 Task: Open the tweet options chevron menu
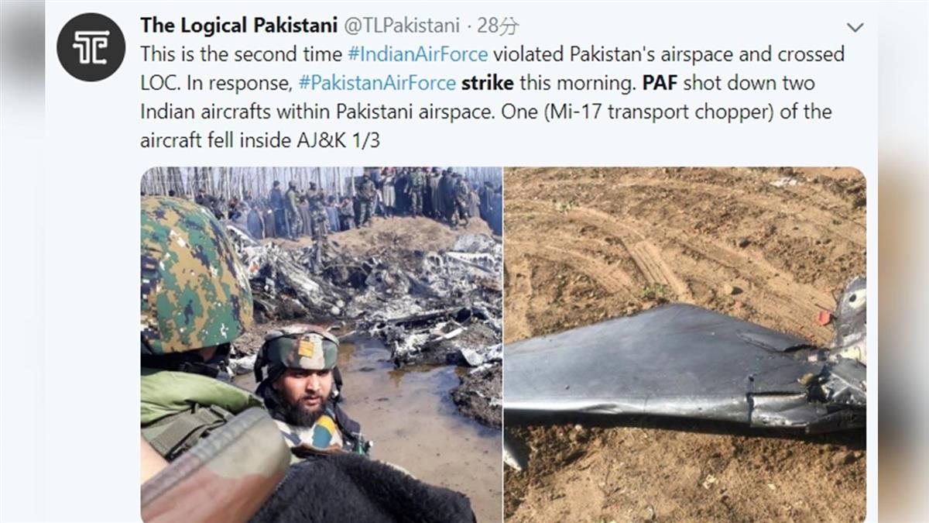855,28
